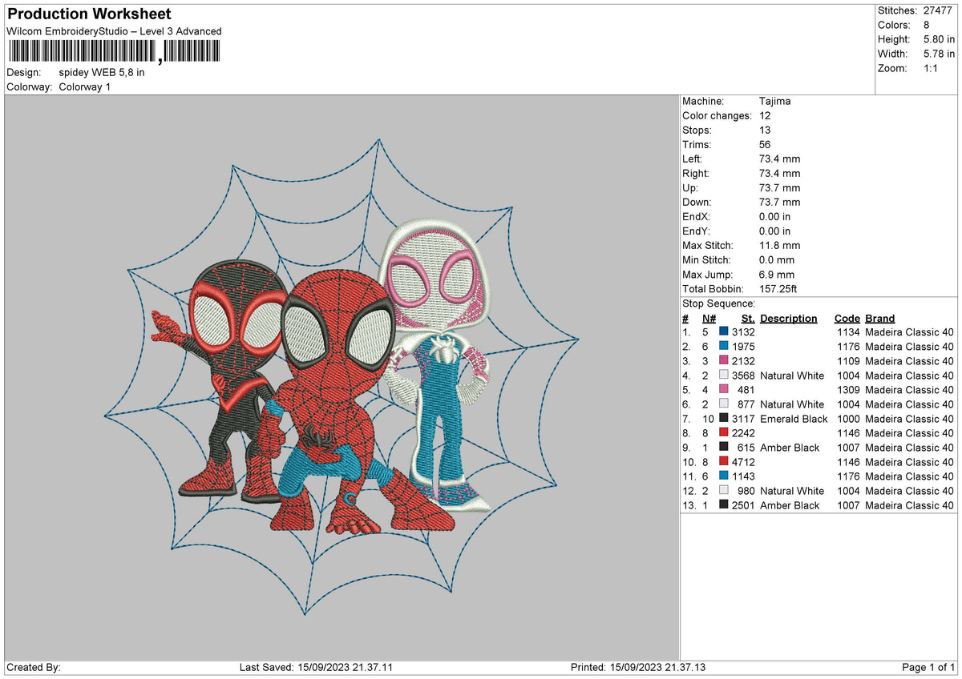The width and height of the screenshot is (962, 679).
Task: Select the red swatch for thread 2242
Action: point(722,433)
